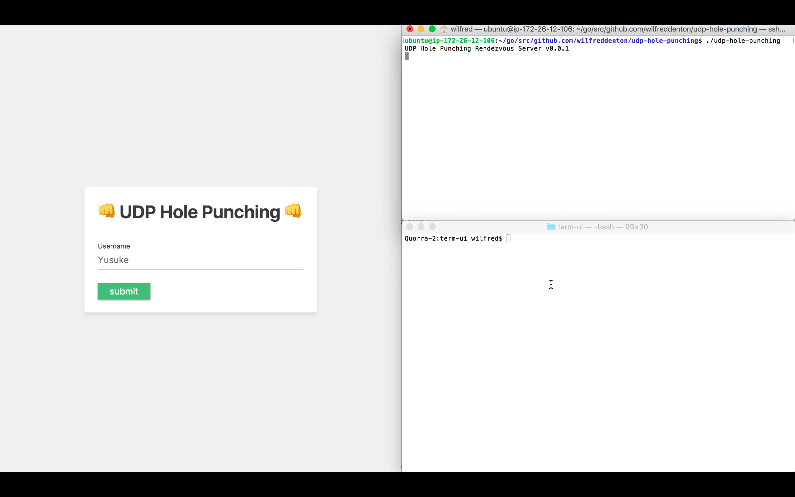Click the ./udp-hole-punching command text
The width and height of the screenshot is (795, 497).
743,41
